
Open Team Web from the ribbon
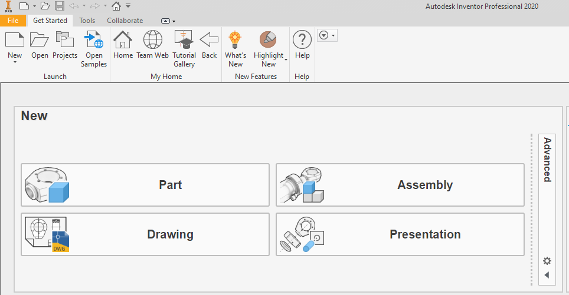pyautogui.click(x=153, y=45)
